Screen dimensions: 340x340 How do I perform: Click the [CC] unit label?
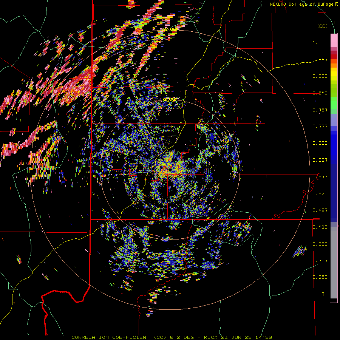pyautogui.click(x=323, y=26)
